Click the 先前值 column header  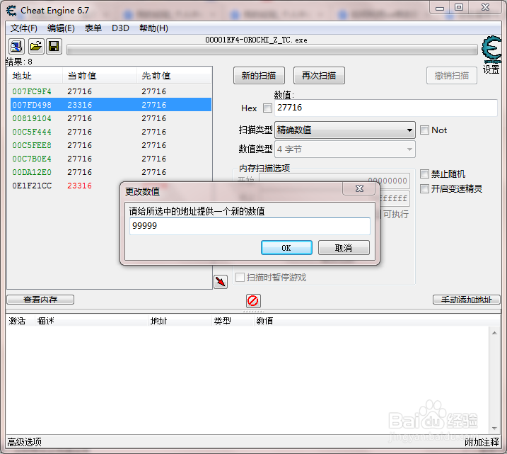[x=174, y=76]
